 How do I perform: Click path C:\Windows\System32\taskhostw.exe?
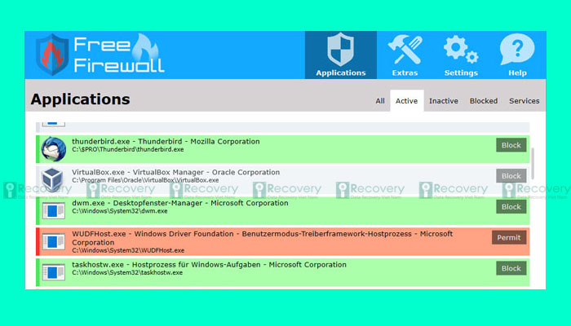127,272
